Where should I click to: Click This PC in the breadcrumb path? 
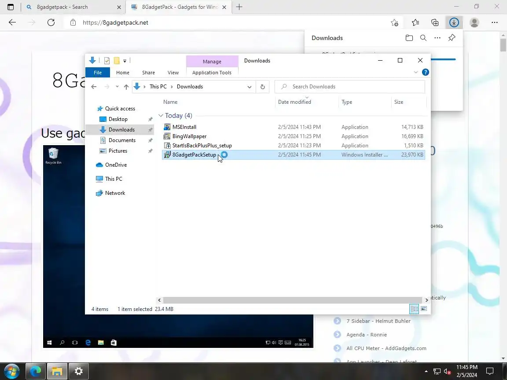(158, 87)
